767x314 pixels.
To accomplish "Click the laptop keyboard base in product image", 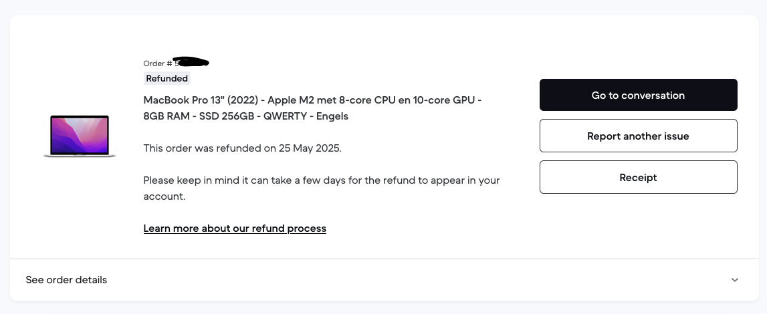I will [80, 156].
